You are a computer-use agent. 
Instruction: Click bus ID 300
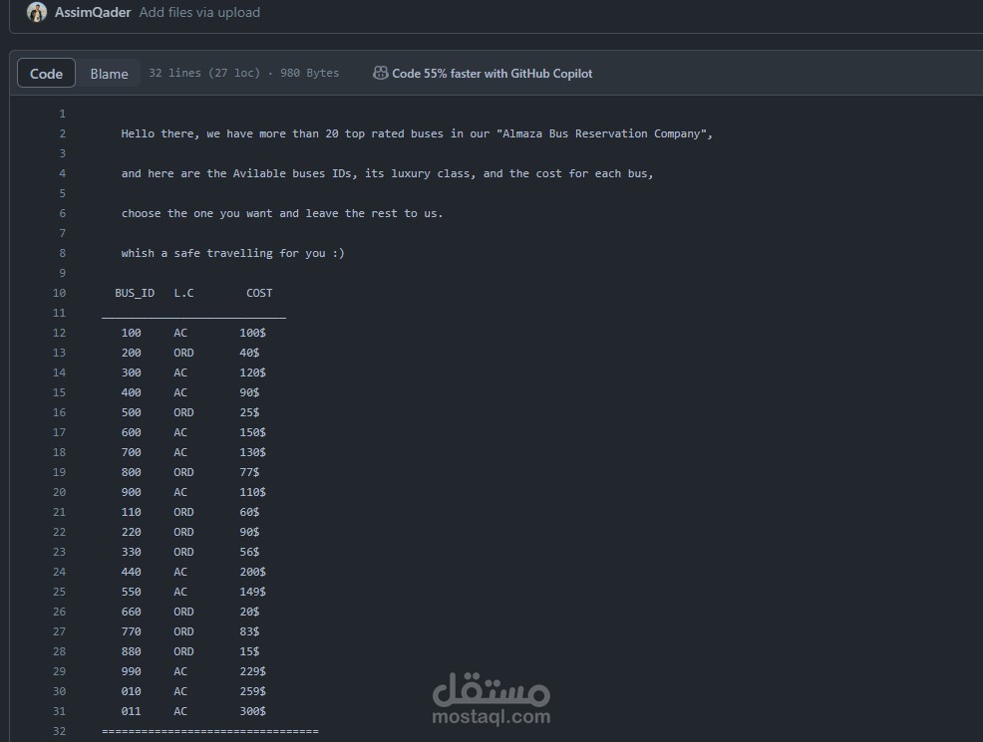(131, 372)
